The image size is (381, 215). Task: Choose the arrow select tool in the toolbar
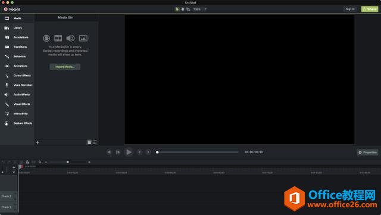point(177,10)
